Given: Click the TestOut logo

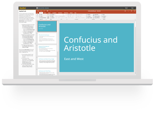Looking at the screenshot, I should (x=22, y=8).
